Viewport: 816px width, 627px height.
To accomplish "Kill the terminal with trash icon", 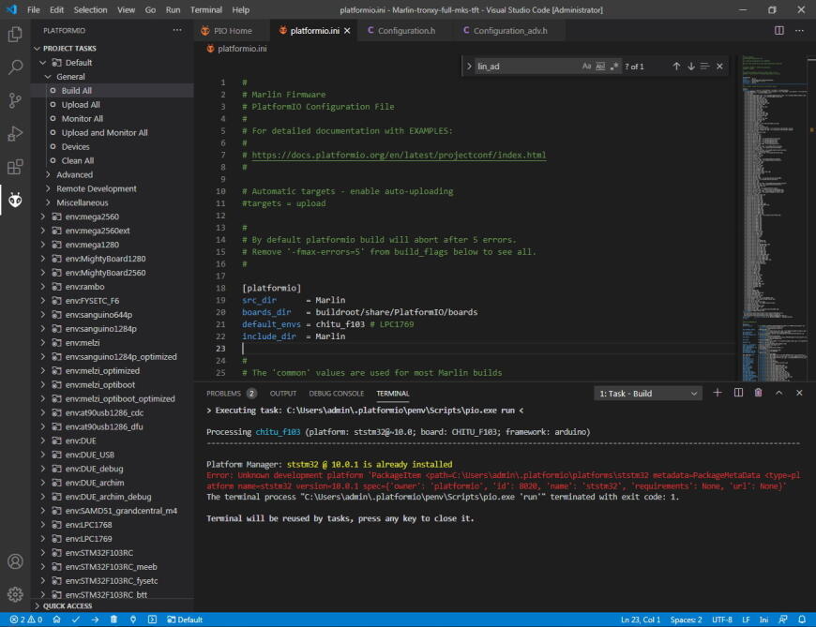I will [758, 393].
